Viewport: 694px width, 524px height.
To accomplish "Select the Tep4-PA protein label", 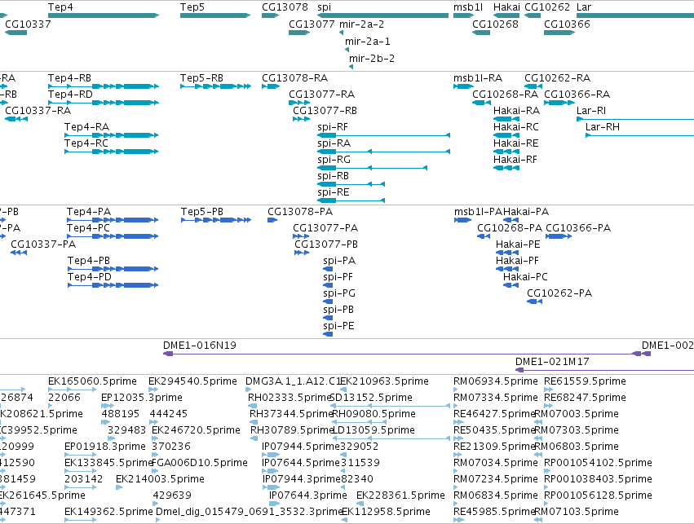I will (89, 212).
